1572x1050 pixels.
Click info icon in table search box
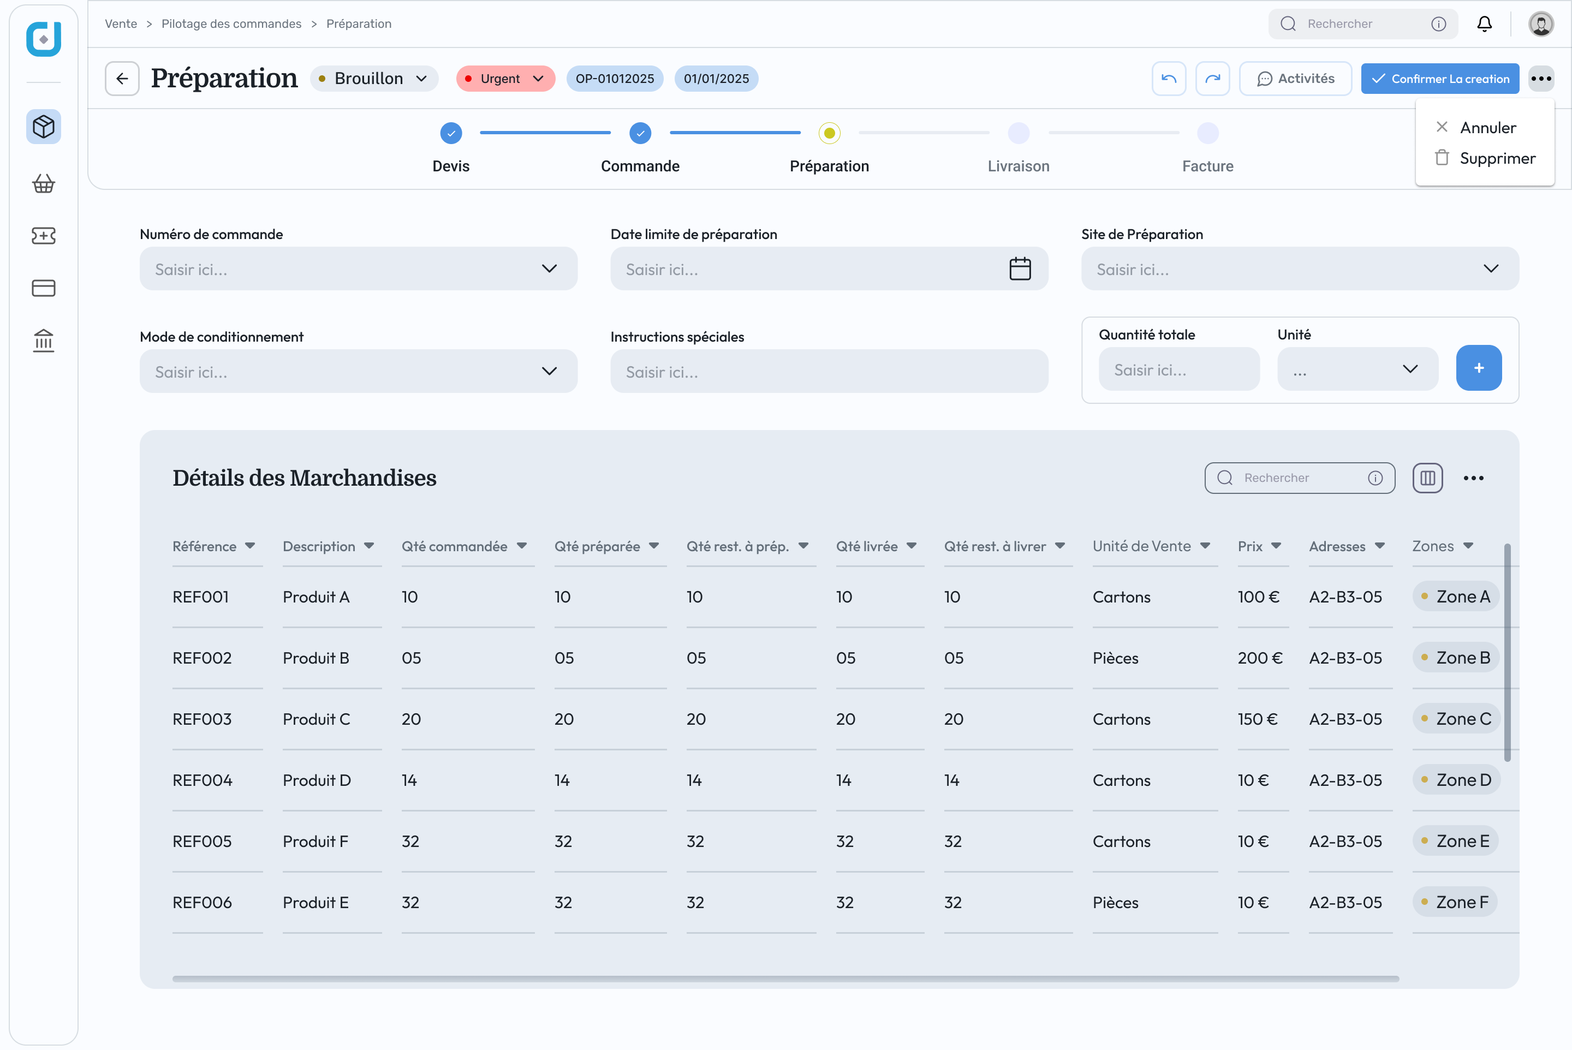click(x=1375, y=478)
